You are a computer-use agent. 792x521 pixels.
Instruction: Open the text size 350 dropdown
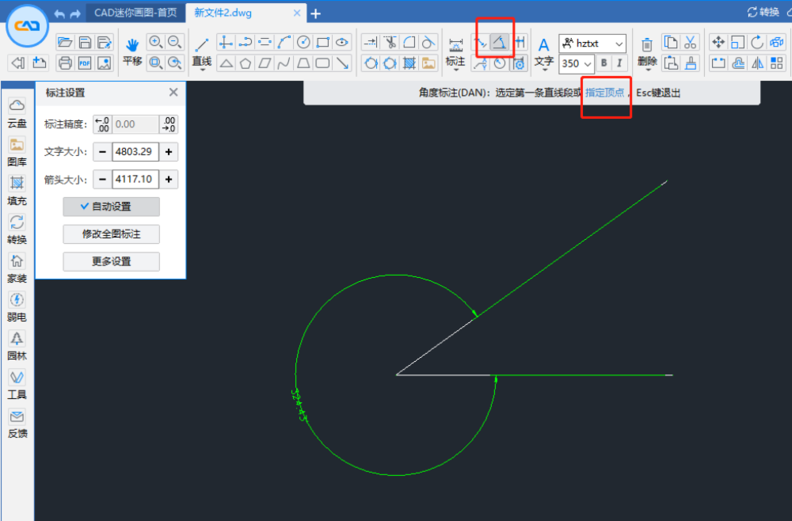tap(577, 63)
